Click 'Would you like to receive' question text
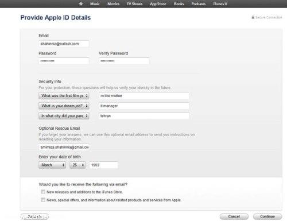Viewport: 287px width, 221px height. pyautogui.click(x=83, y=184)
